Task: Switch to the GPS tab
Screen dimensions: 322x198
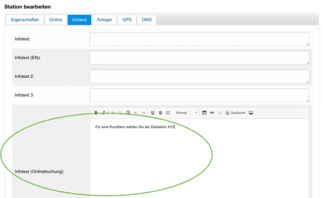Action: pyautogui.click(x=127, y=20)
